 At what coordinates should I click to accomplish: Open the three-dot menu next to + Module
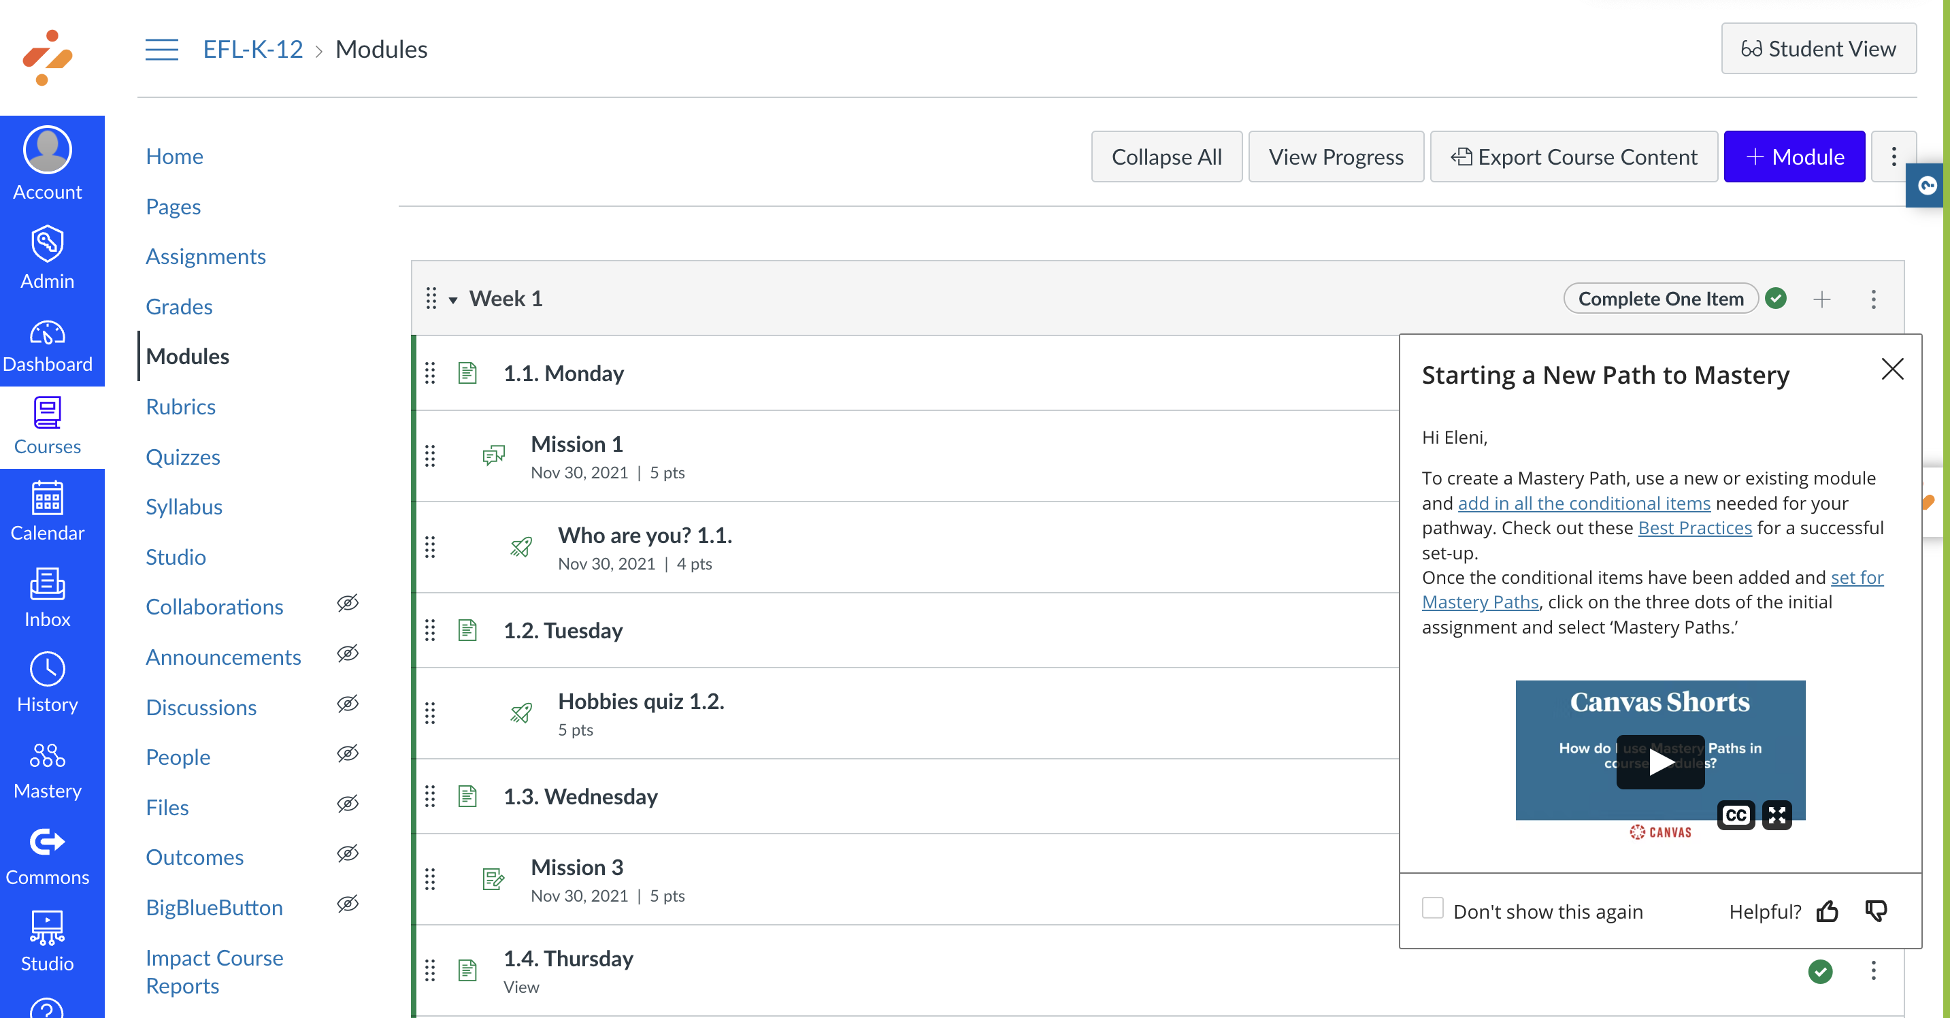[x=1894, y=157]
